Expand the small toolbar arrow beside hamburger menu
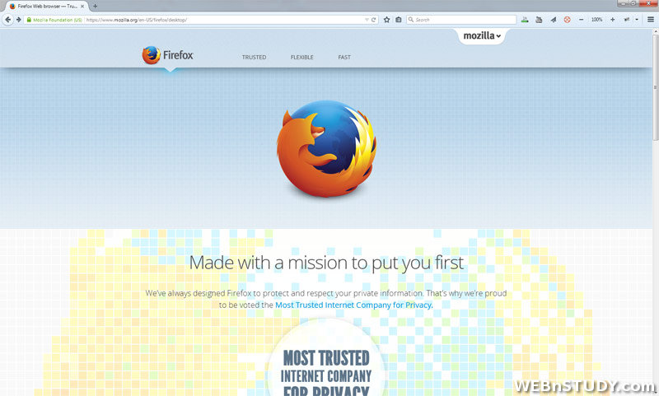Image resolution: width=659 pixels, height=396 pixels. [637, 20]
